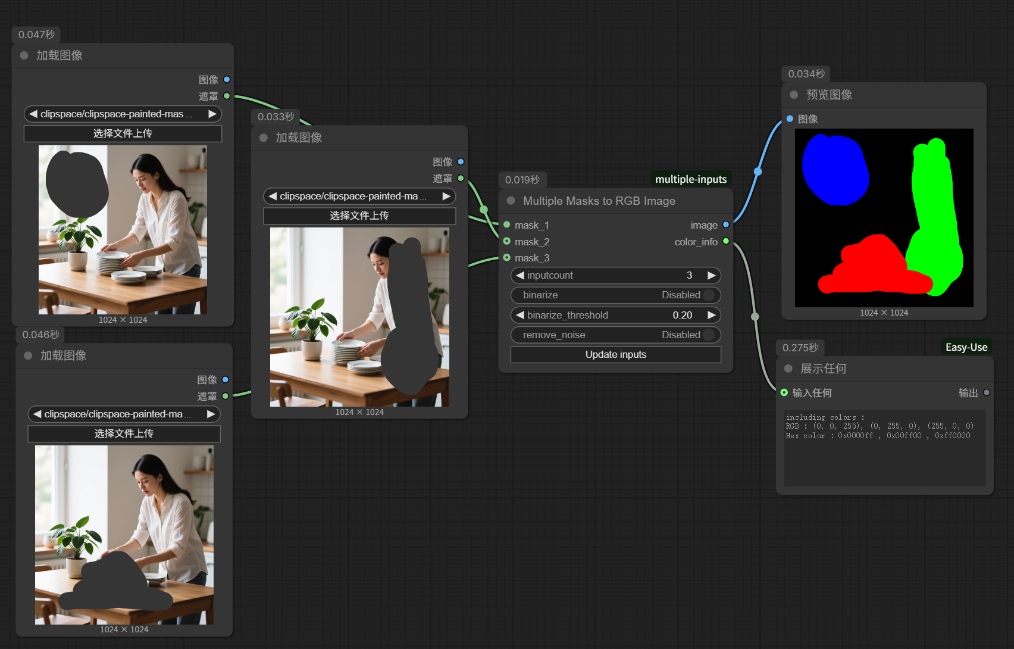Open file dropdown in the 0.047秒 node

tap(123, 114)
